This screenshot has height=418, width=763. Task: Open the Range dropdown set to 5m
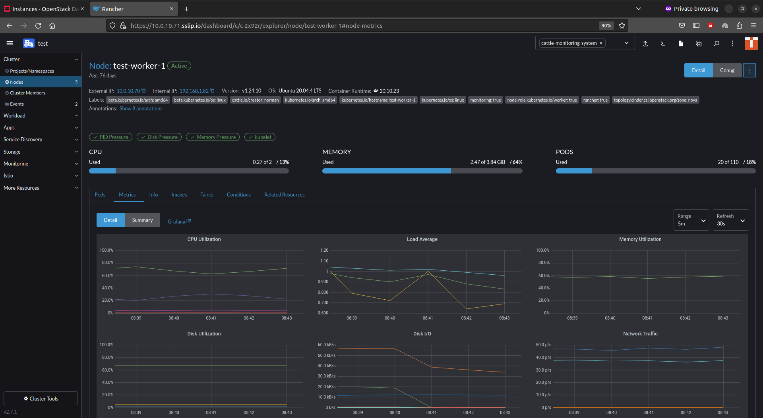coord(691,220)
